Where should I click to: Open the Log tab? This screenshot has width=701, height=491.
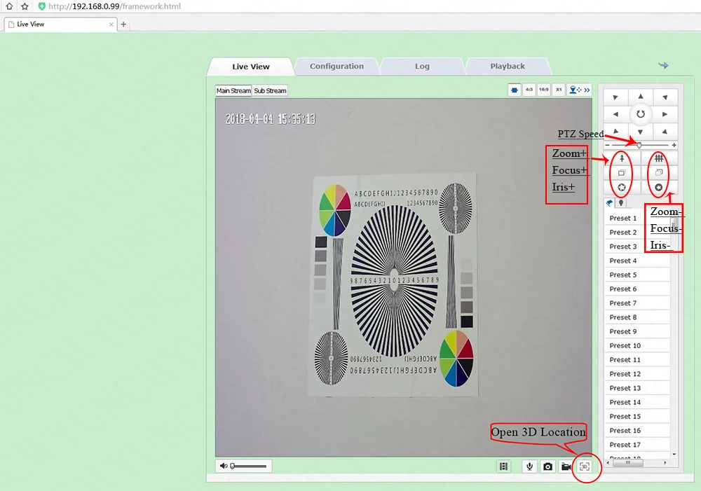coord(422,66)
